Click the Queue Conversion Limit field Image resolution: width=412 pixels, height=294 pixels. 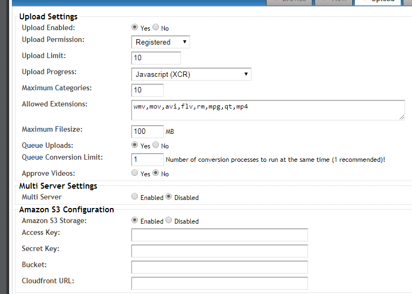click(x=147, y=159)
